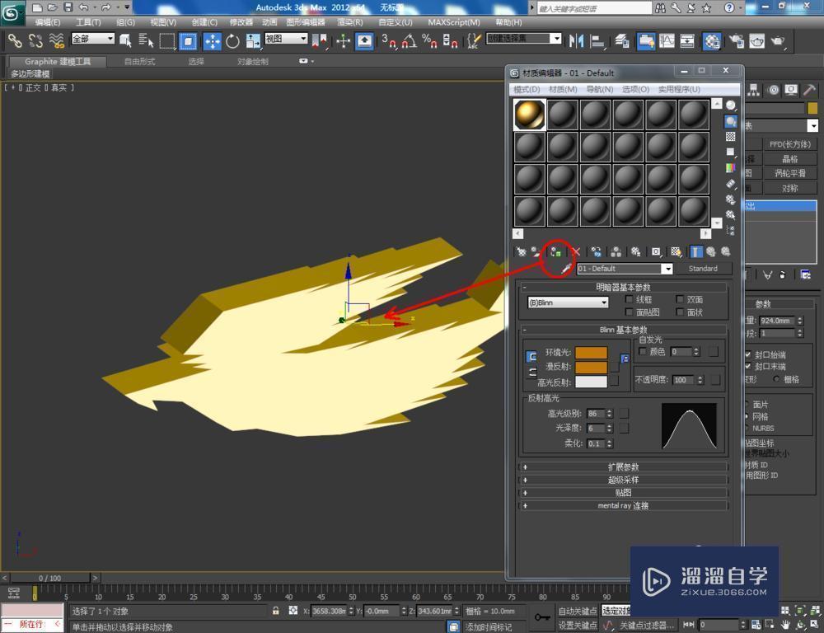The height and width of the screenshot is (633, 824).
Task: Toggle show shaded material in viewport icon
Action: (675, 252)
